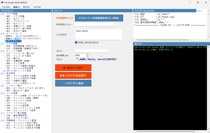
Task: Click the スクリプト全体実行 button
Action: pyautogui.click(x=73, y=75)
